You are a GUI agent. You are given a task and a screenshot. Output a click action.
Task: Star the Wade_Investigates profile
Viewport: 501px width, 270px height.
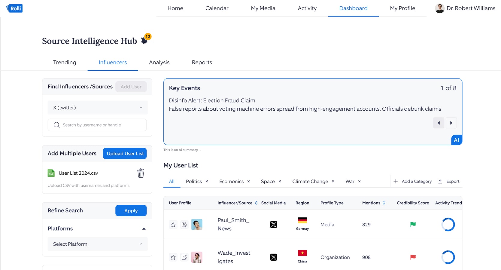click(x=173, y=257)
